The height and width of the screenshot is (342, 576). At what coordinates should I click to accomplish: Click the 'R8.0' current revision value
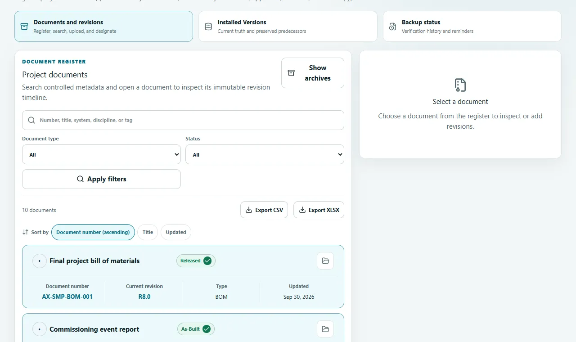click(x=144, y=297)
